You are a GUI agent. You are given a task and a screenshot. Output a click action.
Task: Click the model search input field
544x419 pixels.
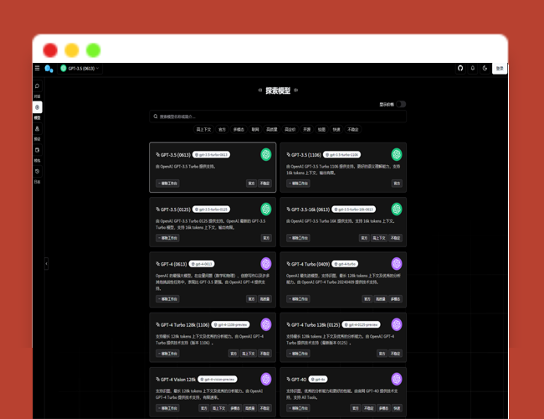(x=278, y=116)
